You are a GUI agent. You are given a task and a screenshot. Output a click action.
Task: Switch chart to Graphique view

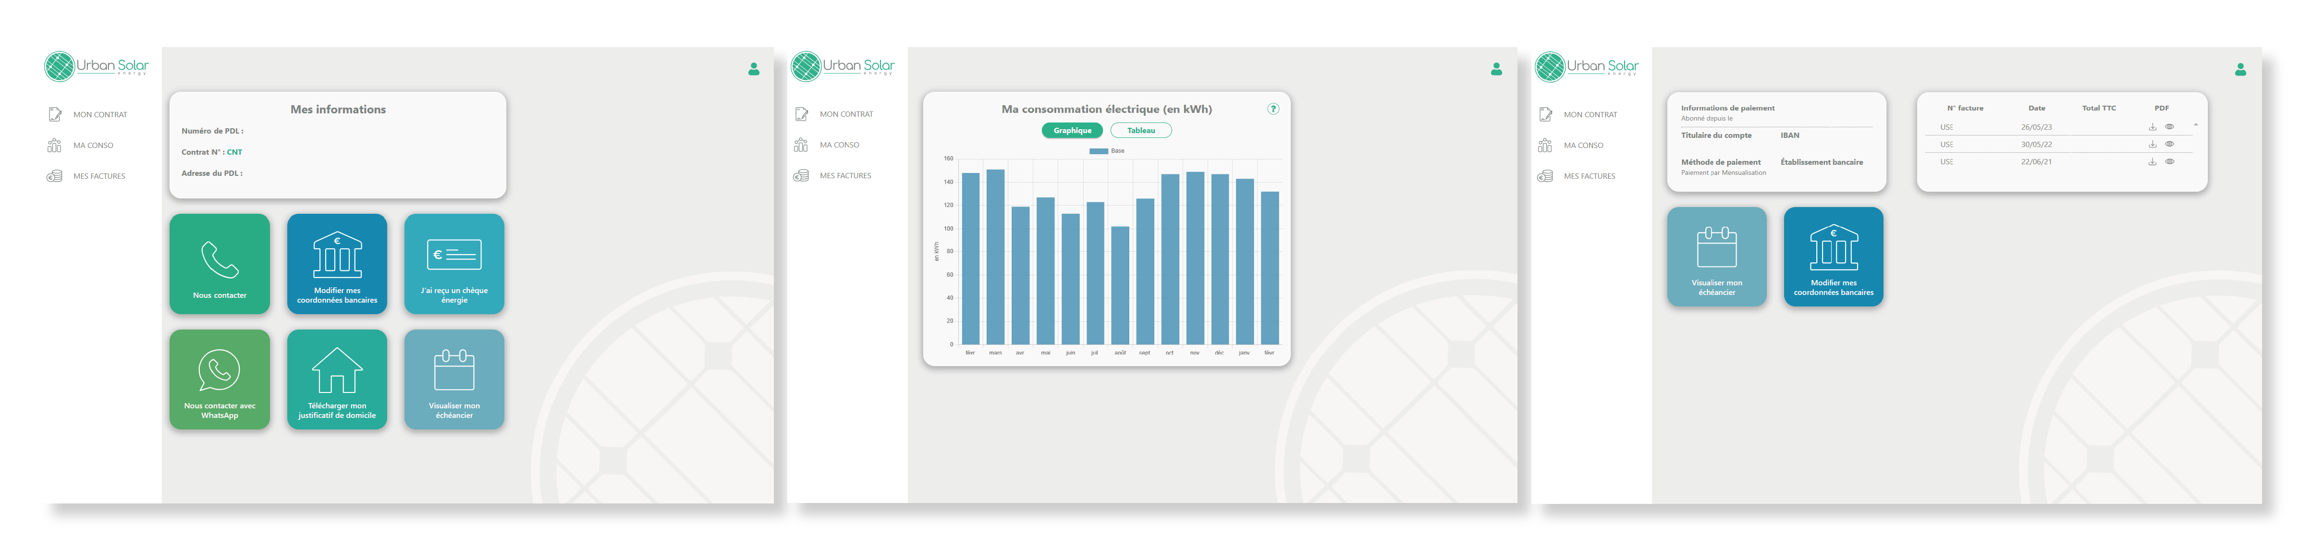coord(1072,130)
